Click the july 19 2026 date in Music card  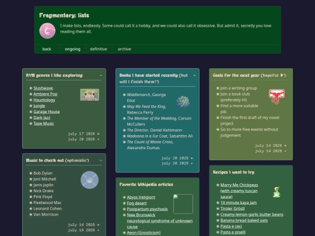(81, 230)
